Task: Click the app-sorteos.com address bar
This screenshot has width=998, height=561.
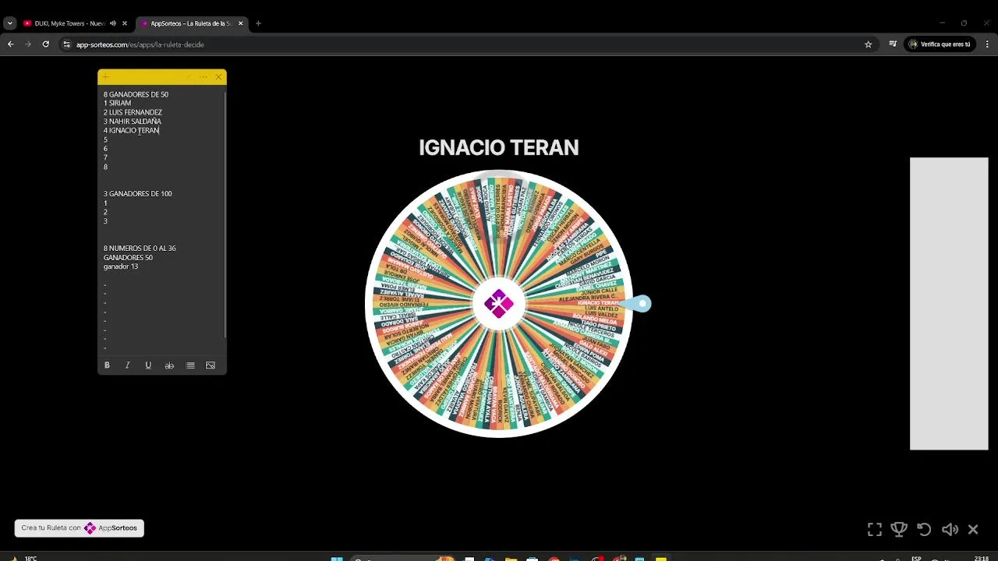Action: click(468, 44)
